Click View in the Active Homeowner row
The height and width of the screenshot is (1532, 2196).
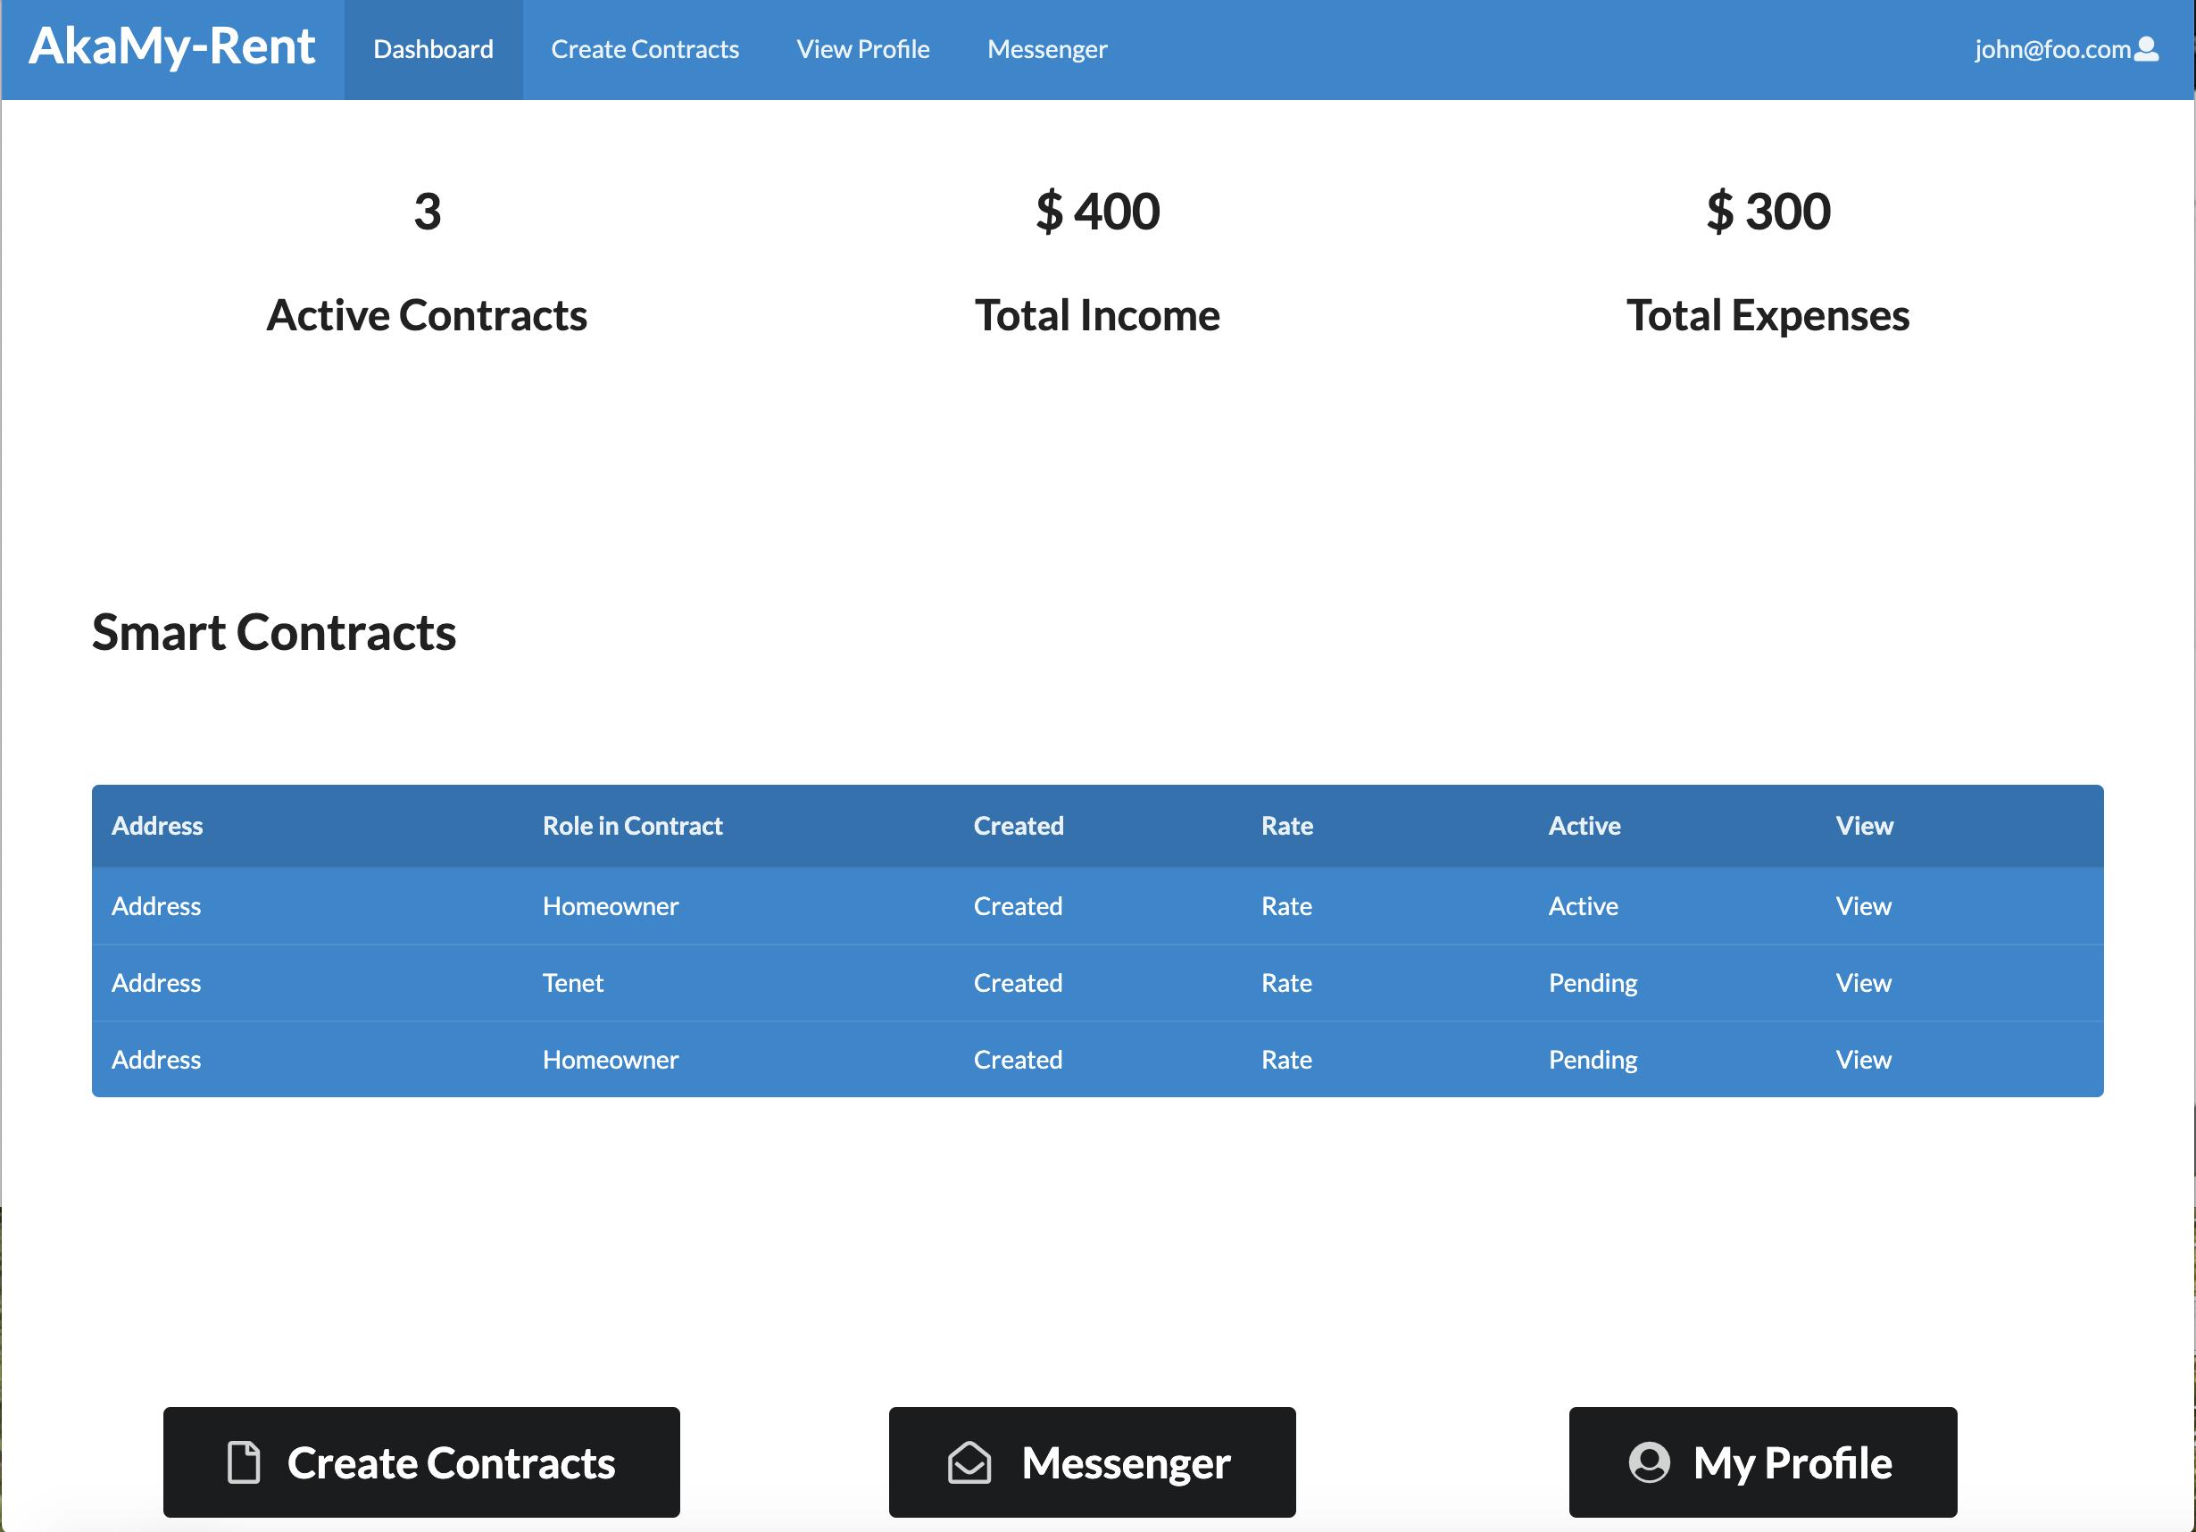[x=1863, y=905]
